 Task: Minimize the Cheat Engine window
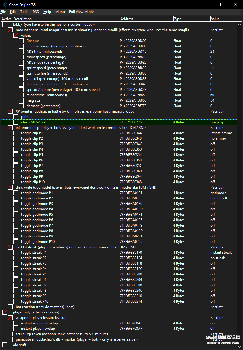tap(208, 5)
